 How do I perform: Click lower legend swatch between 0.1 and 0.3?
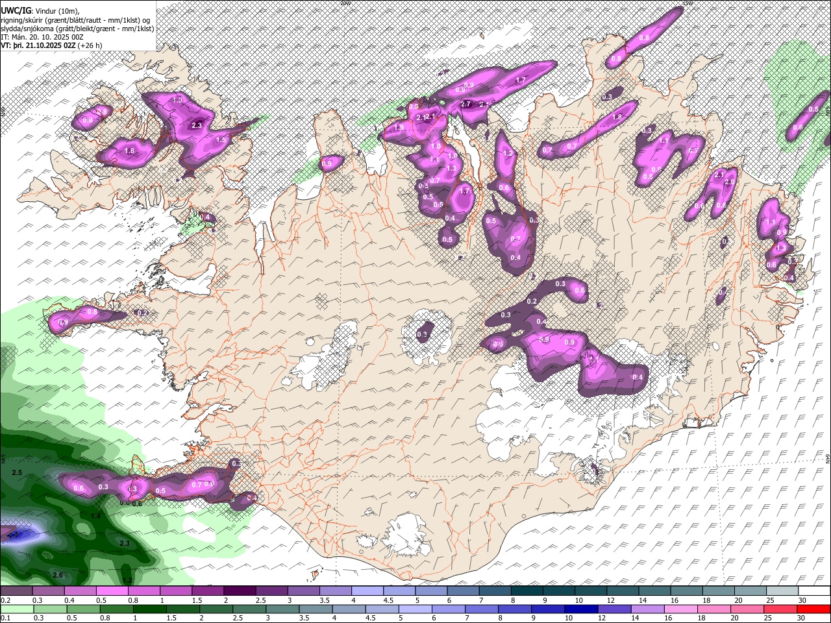[x=16, y=609]
